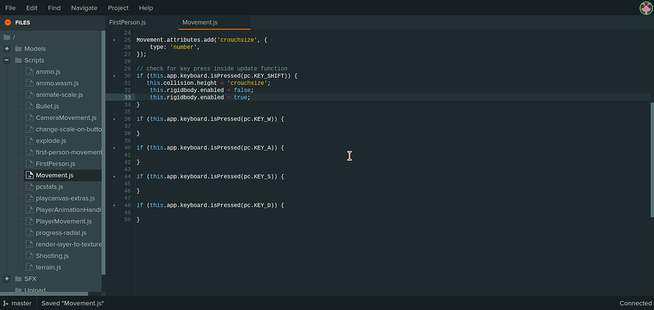Click the editor vertical scrollbar
The image size is (654, 310).
[x=651, y=158]
